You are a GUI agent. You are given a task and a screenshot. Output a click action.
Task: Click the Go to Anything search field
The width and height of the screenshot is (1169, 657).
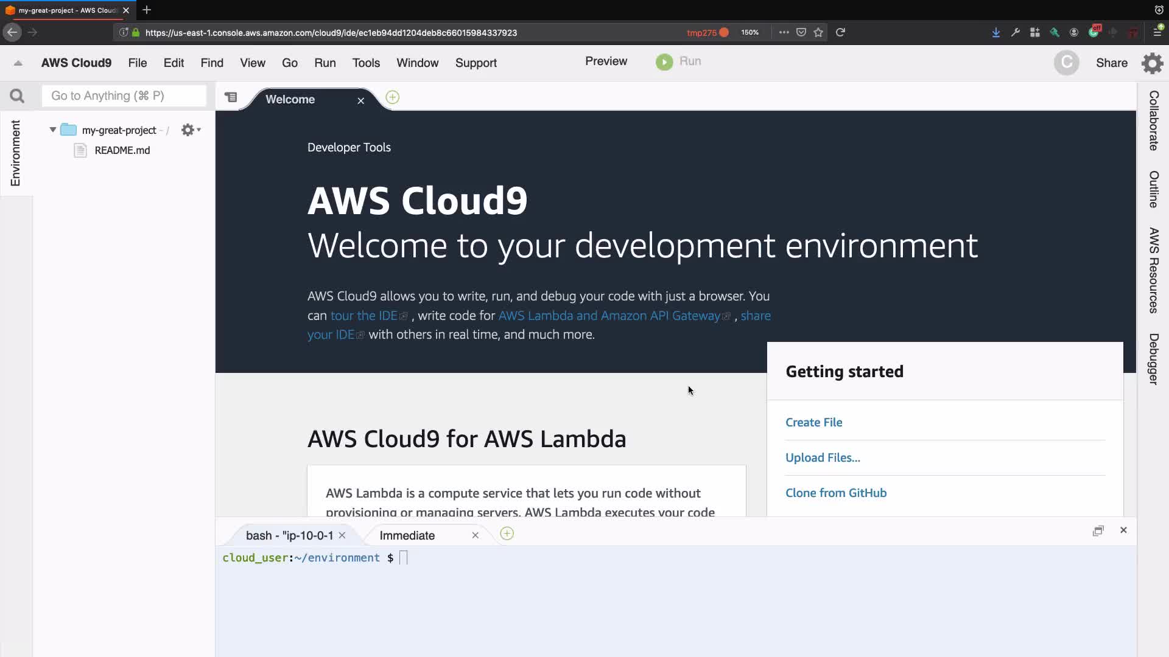(124, 96)
